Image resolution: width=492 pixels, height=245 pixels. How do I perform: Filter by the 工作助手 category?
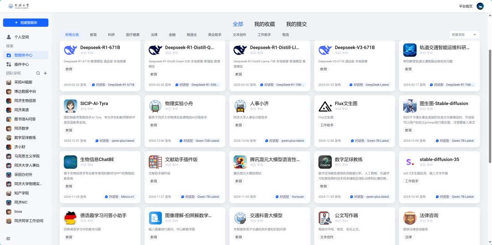pyautogui.click(x=264, y=35)
